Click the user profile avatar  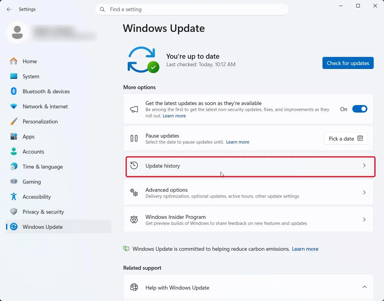click(x=17, y=32)
